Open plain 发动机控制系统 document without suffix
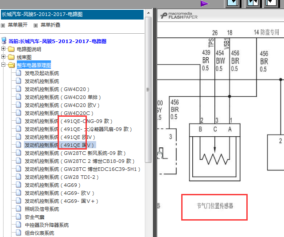The height and width of the screenshot is (237, 284). coord(42,81)
